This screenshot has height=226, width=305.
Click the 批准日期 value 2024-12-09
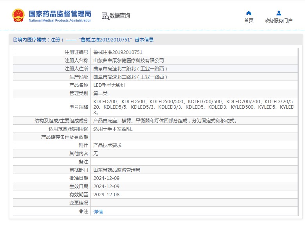coord(106,178)
